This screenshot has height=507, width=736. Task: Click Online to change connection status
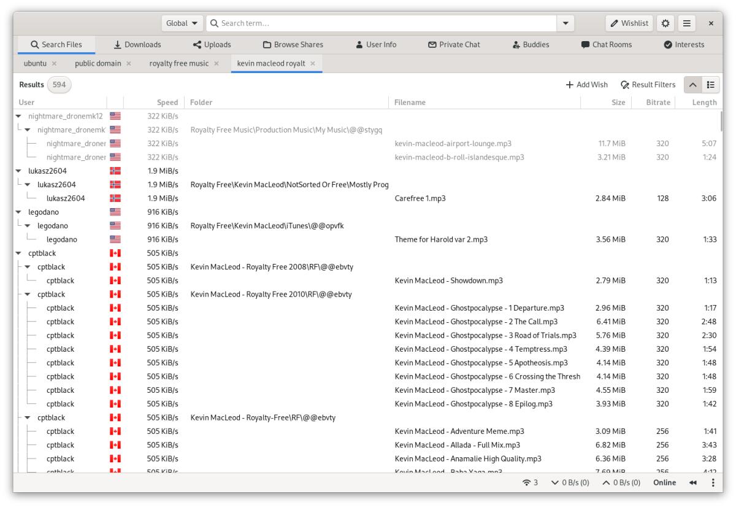[664, 482]
